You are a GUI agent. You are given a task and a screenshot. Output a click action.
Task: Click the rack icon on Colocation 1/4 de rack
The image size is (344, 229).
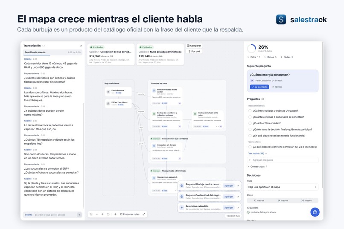tap(154, 146)
